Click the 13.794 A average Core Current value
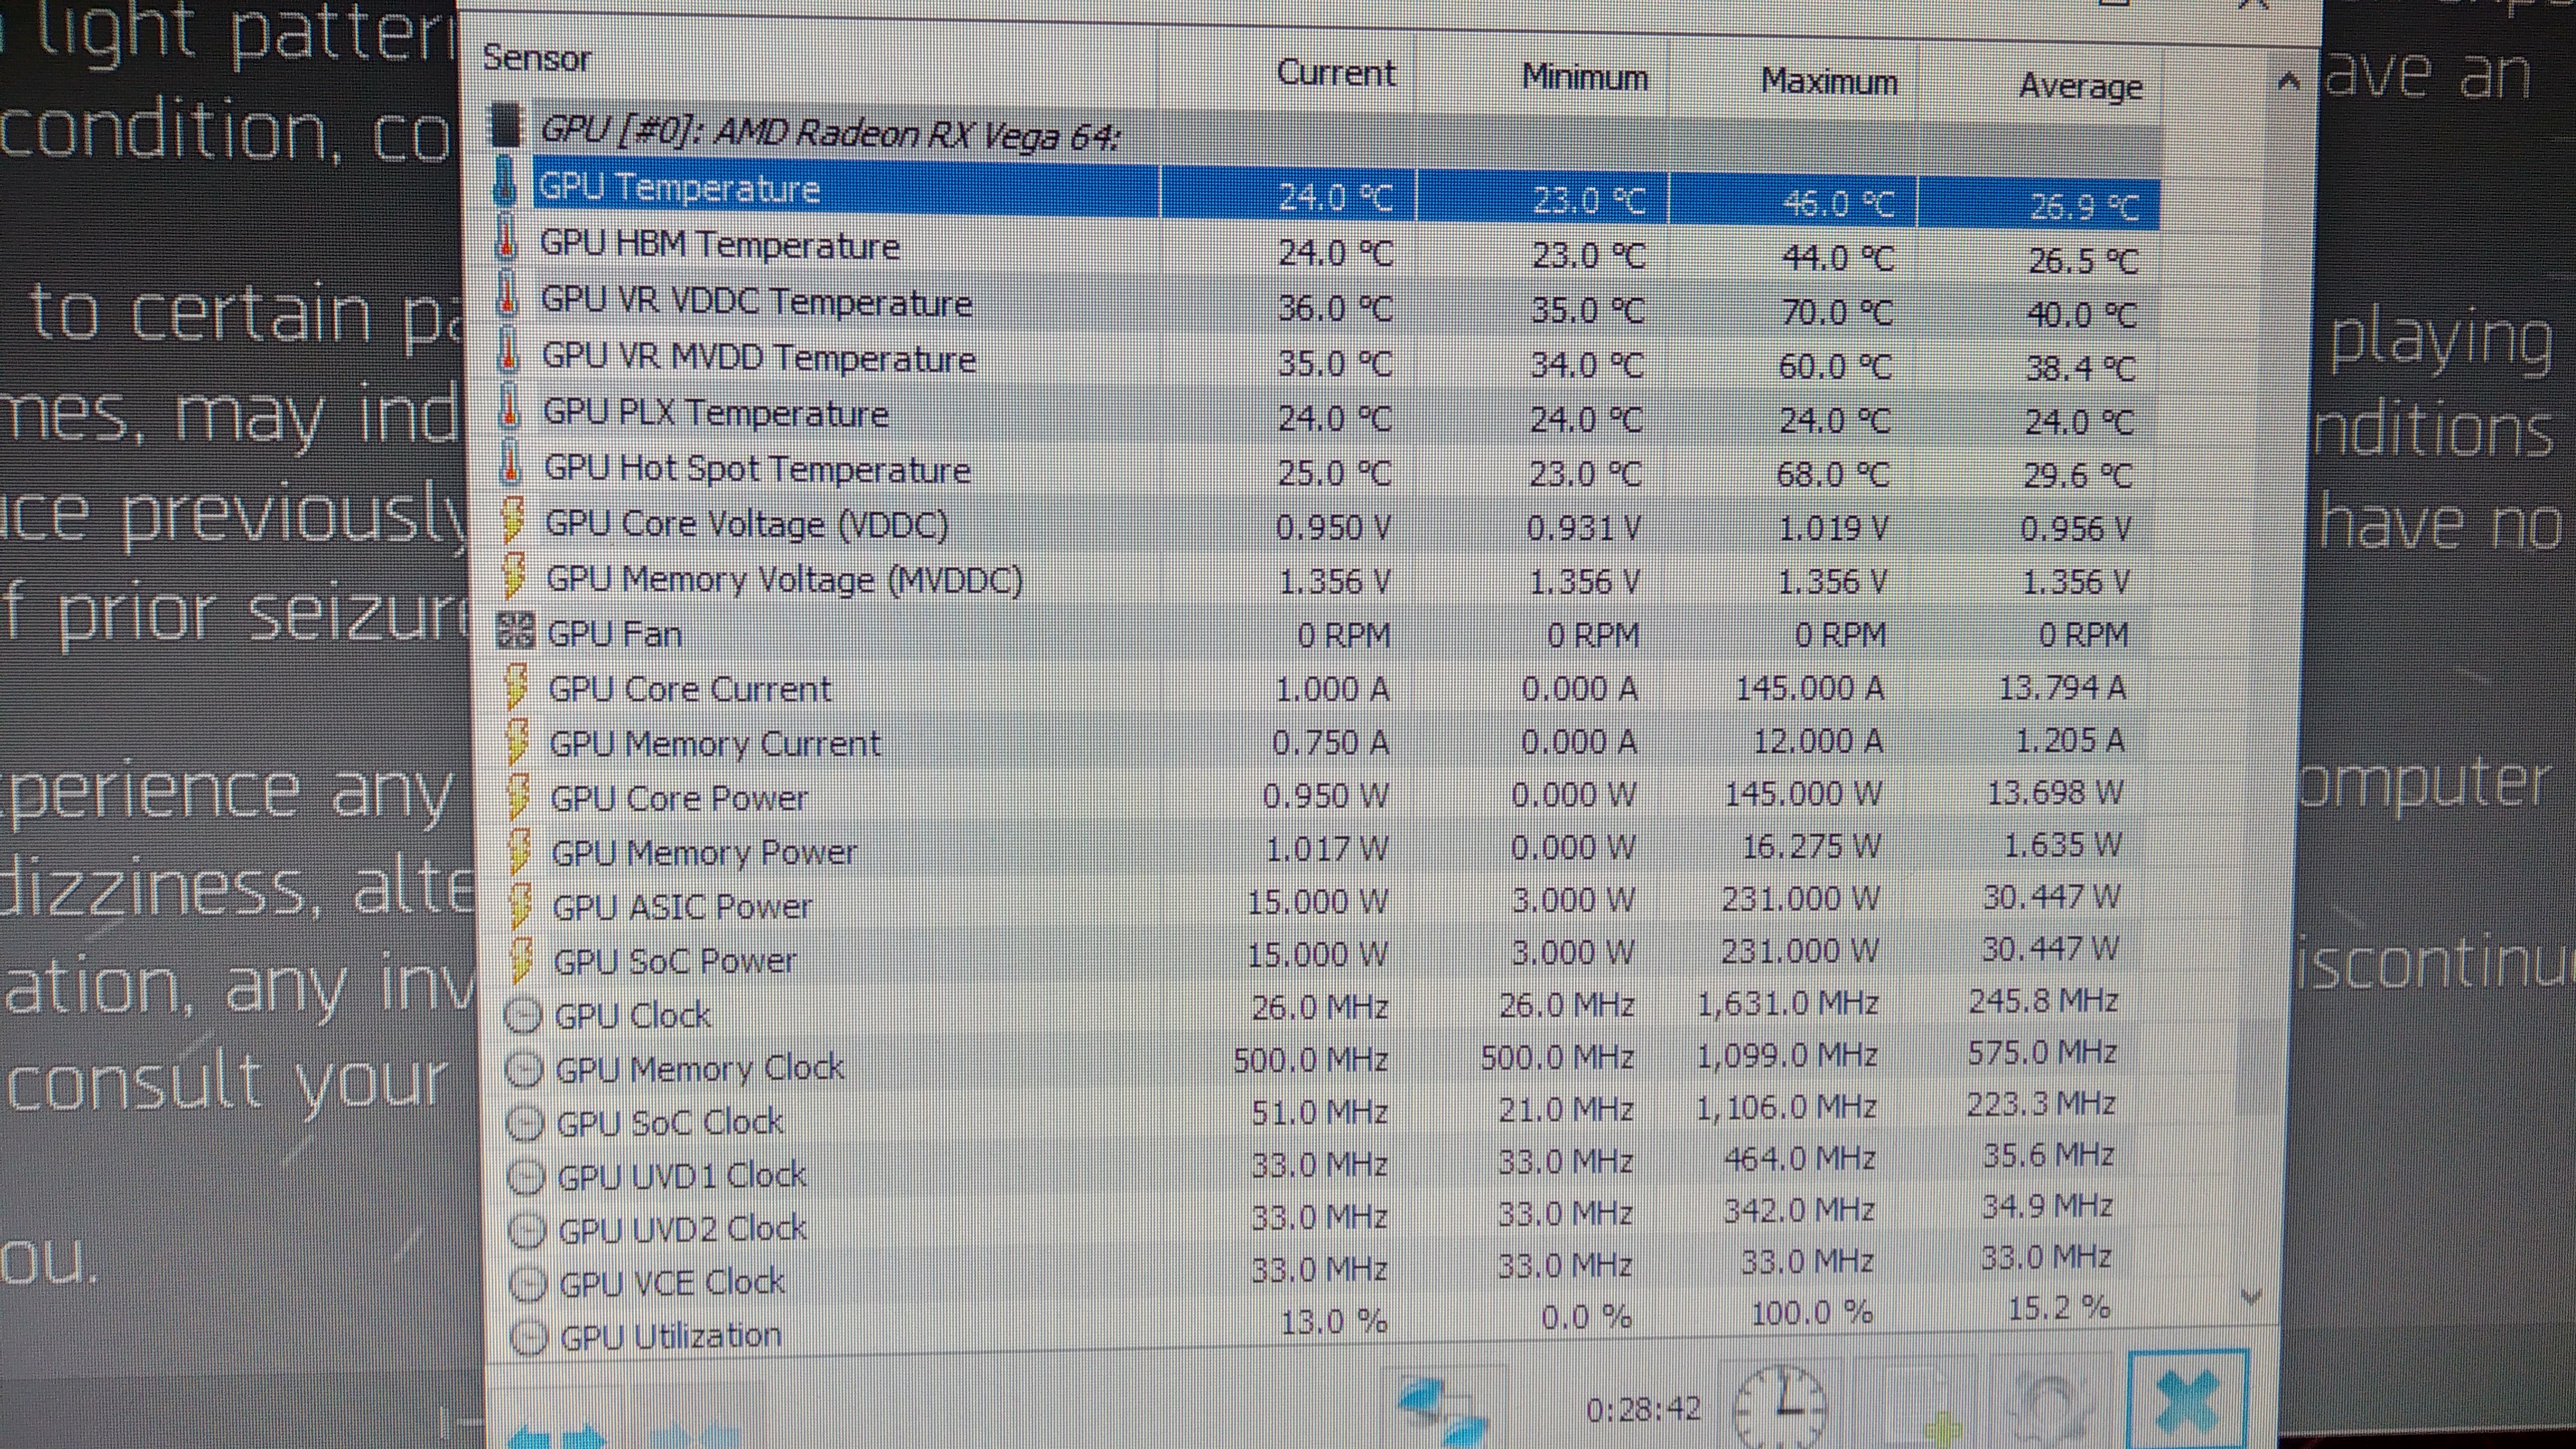 [2062, 687]
